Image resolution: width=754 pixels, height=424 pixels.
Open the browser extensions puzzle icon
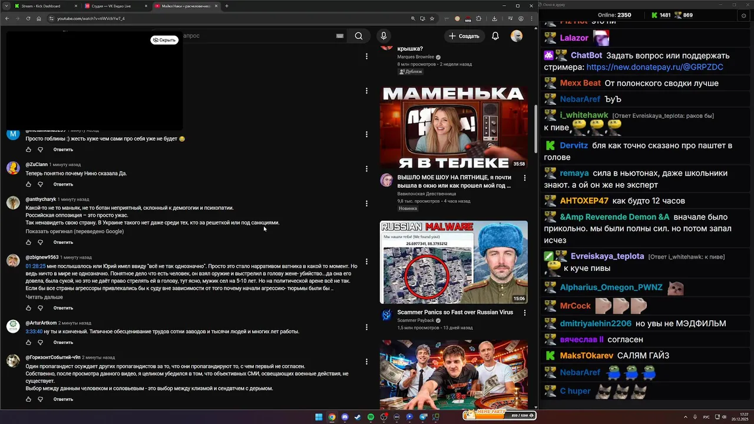[479, 18]
